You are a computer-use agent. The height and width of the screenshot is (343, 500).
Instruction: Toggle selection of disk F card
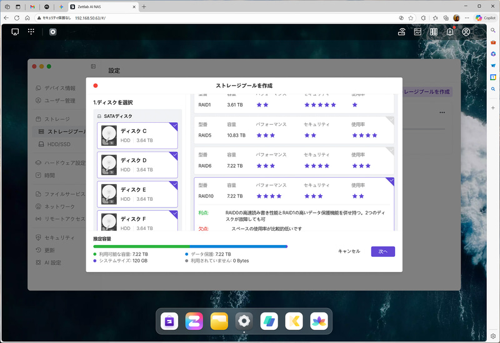pyautogui.click(x=137, y=221)
